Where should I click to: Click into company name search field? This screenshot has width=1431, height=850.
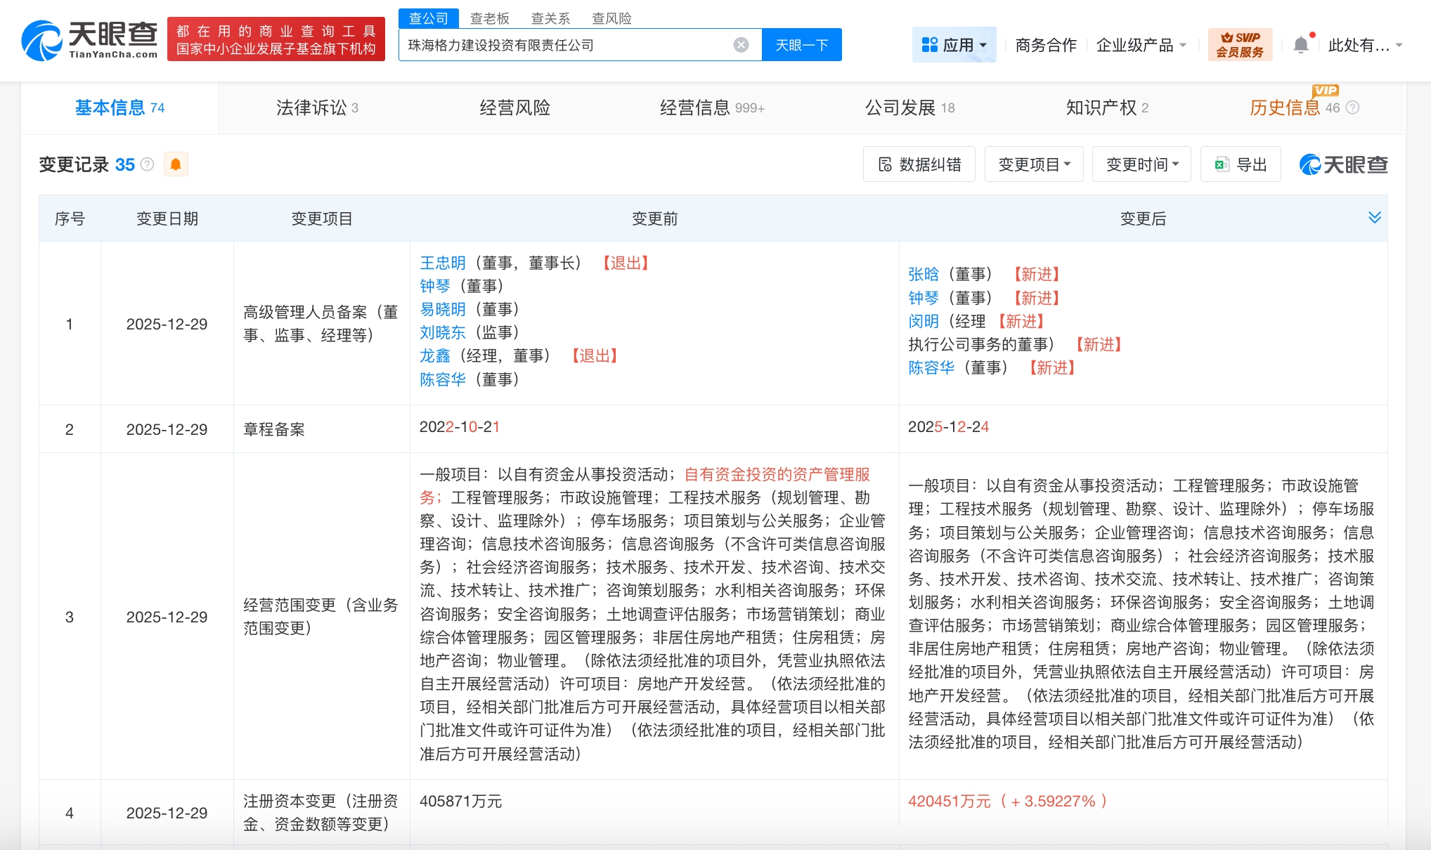[562, 45]
